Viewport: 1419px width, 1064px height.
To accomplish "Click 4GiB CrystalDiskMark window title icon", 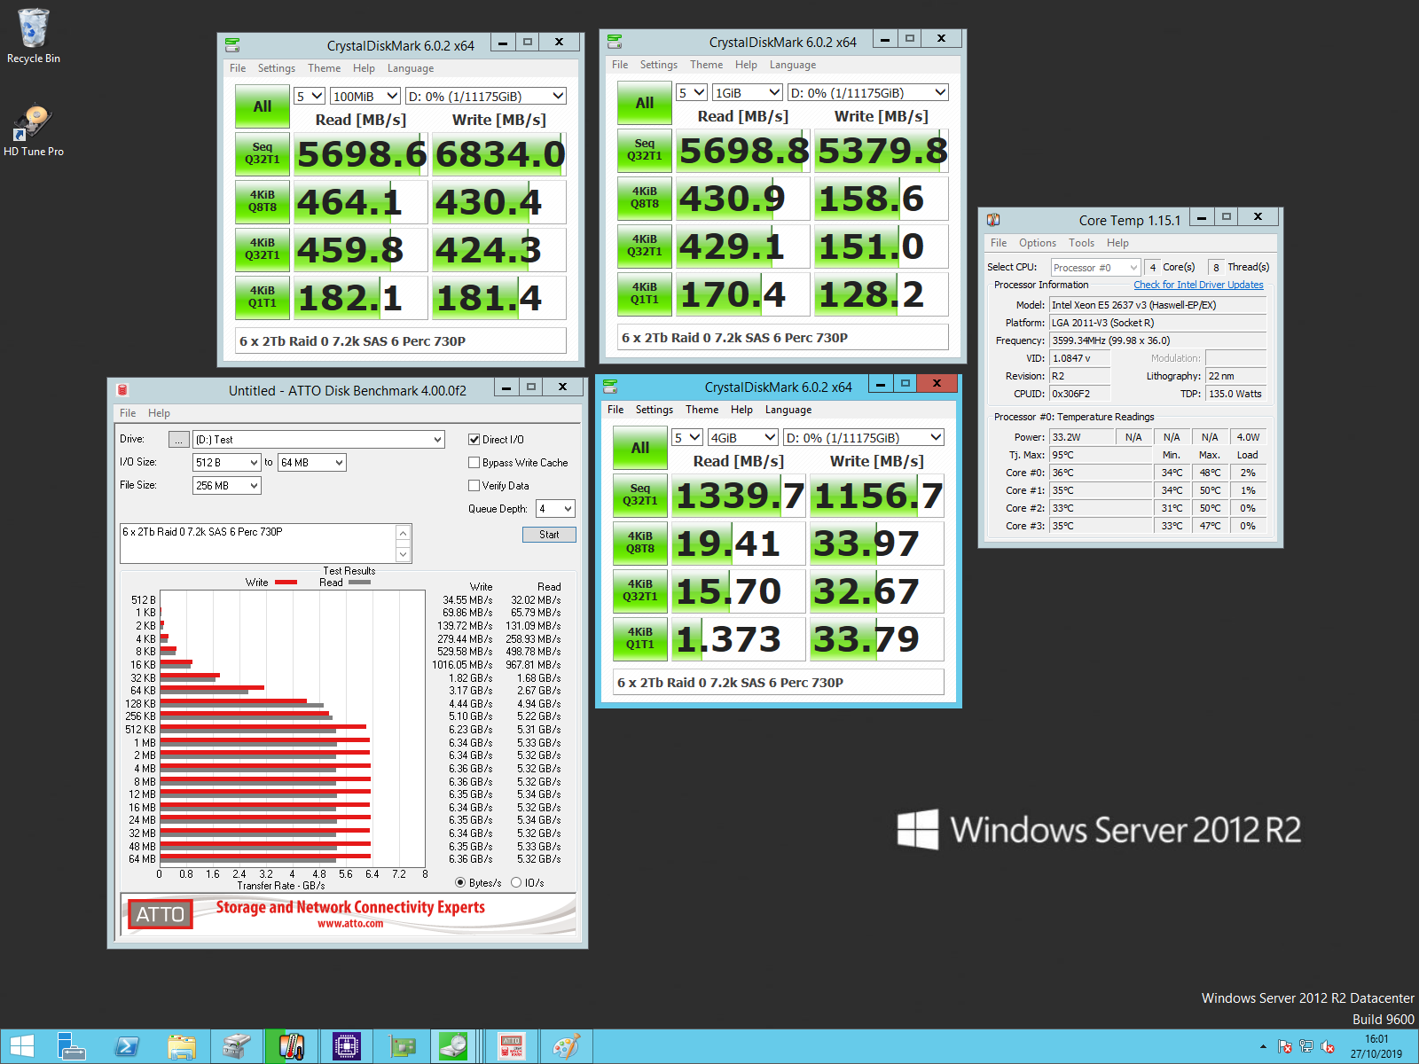I will coord(610,387).
